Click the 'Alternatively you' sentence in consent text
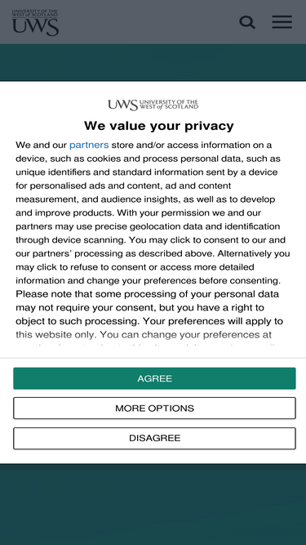306x545 pixels. [254, 253]
